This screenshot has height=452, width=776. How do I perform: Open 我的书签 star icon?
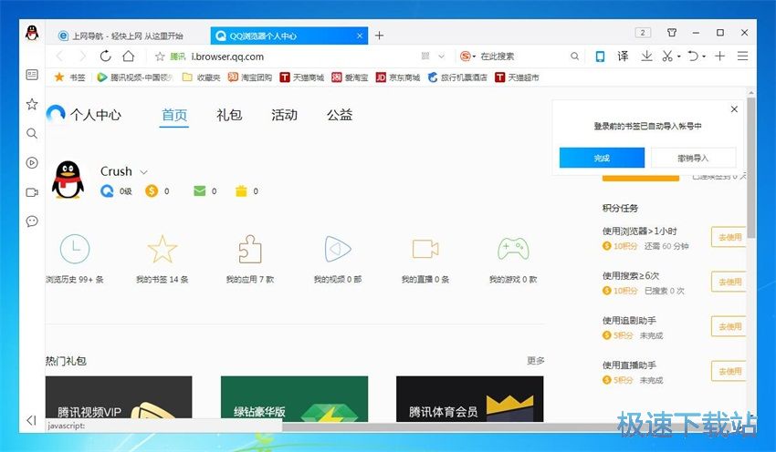point(162,249)
